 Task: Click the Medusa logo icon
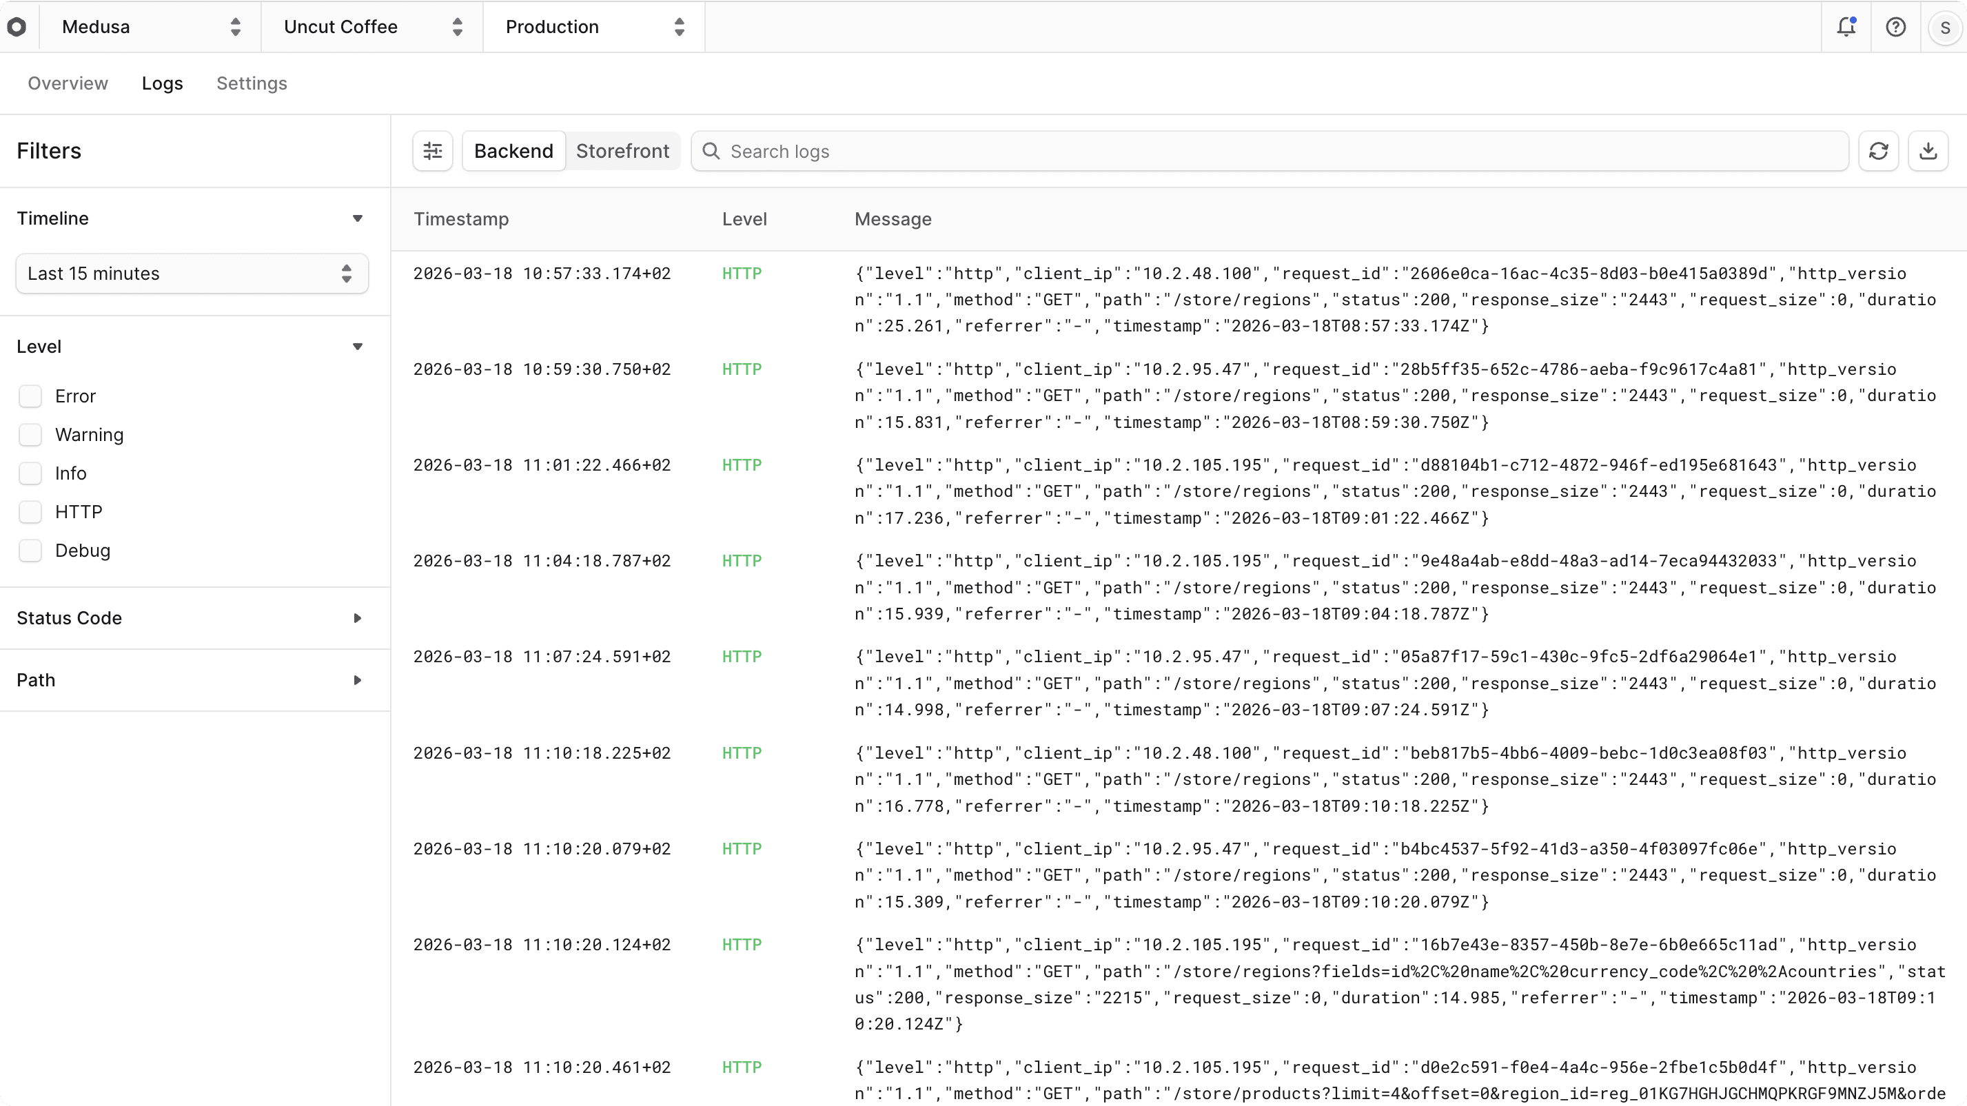click(x=17, y=27)
